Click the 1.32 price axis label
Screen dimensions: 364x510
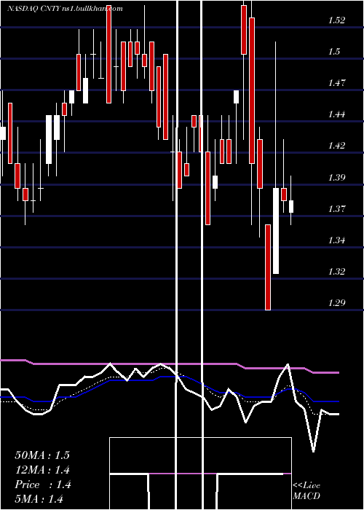336,272
